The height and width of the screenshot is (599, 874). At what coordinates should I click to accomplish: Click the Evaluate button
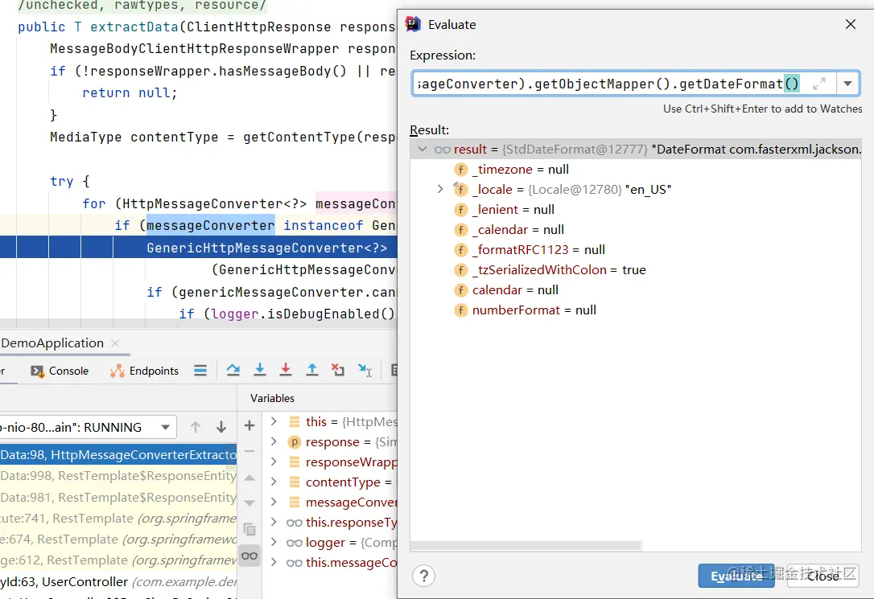[736, 576]
